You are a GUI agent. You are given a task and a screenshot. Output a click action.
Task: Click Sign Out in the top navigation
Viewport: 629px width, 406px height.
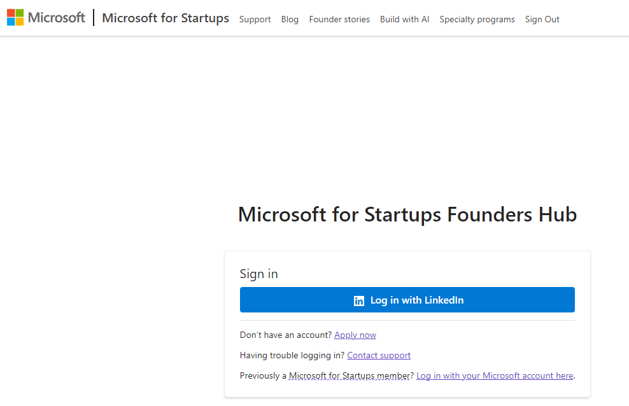tap(542, 19)
